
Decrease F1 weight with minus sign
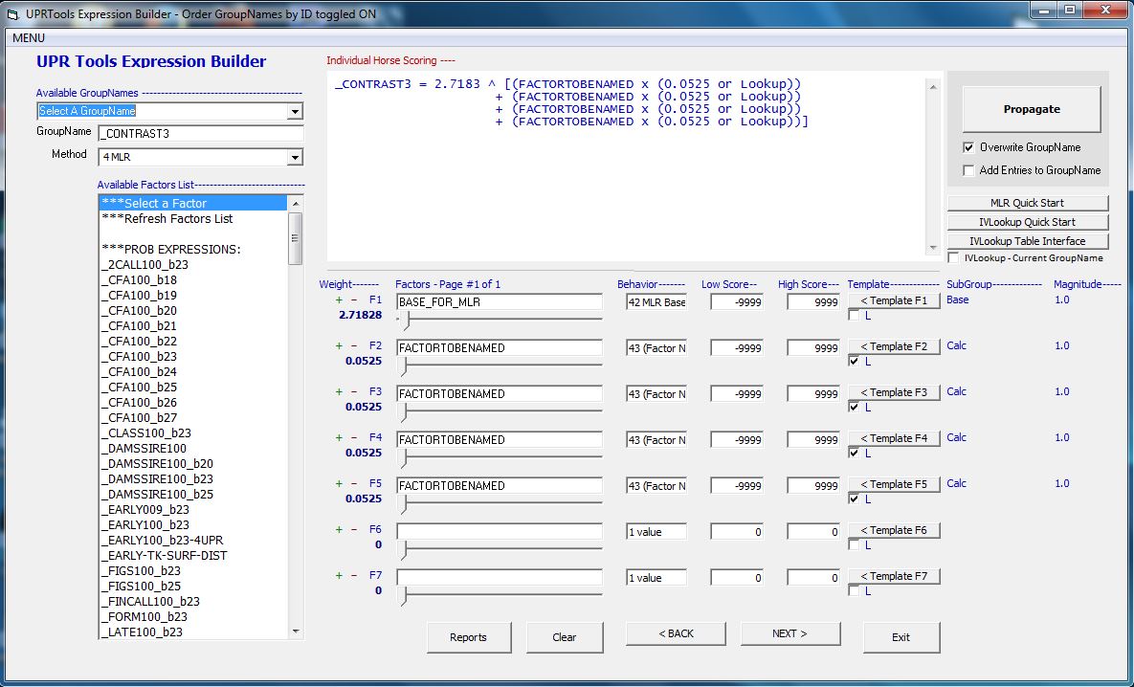354,300
